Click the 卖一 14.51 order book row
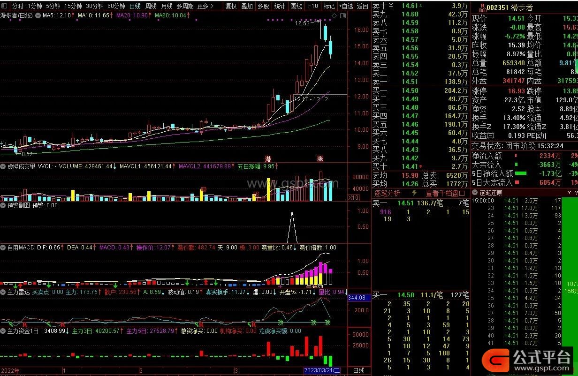Screen dimensions: 578x376 click(x=421, y=82)
